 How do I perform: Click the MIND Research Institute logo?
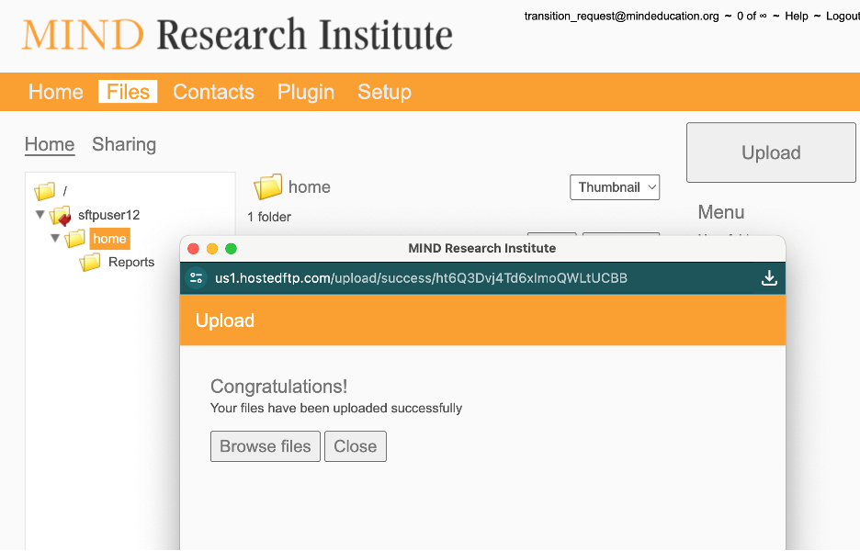coord(237,35)
